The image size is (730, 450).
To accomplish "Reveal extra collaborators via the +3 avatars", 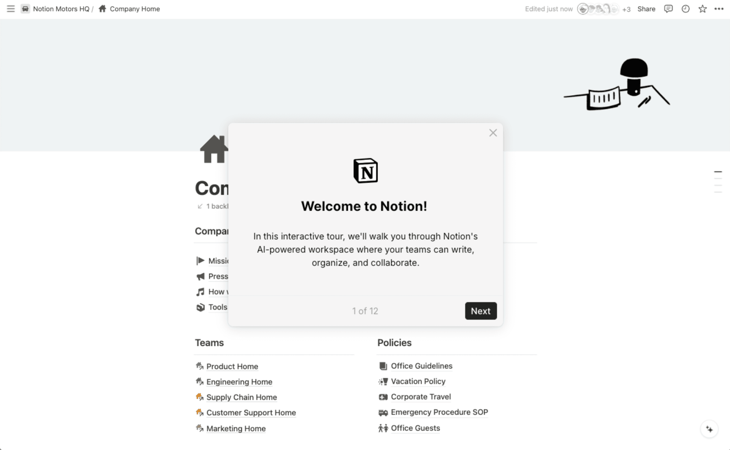I will click(x=626, y=9).
